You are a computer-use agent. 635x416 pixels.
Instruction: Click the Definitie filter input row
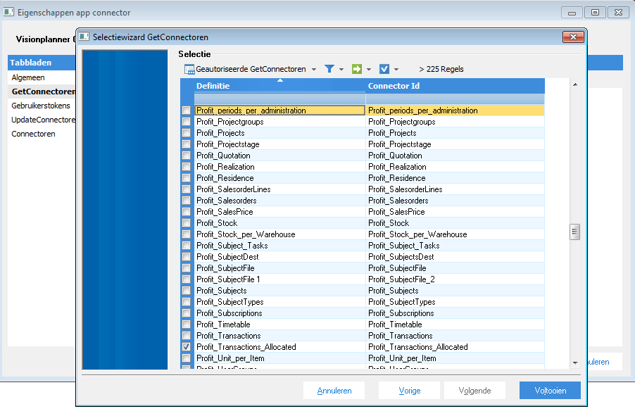[280, 99]
